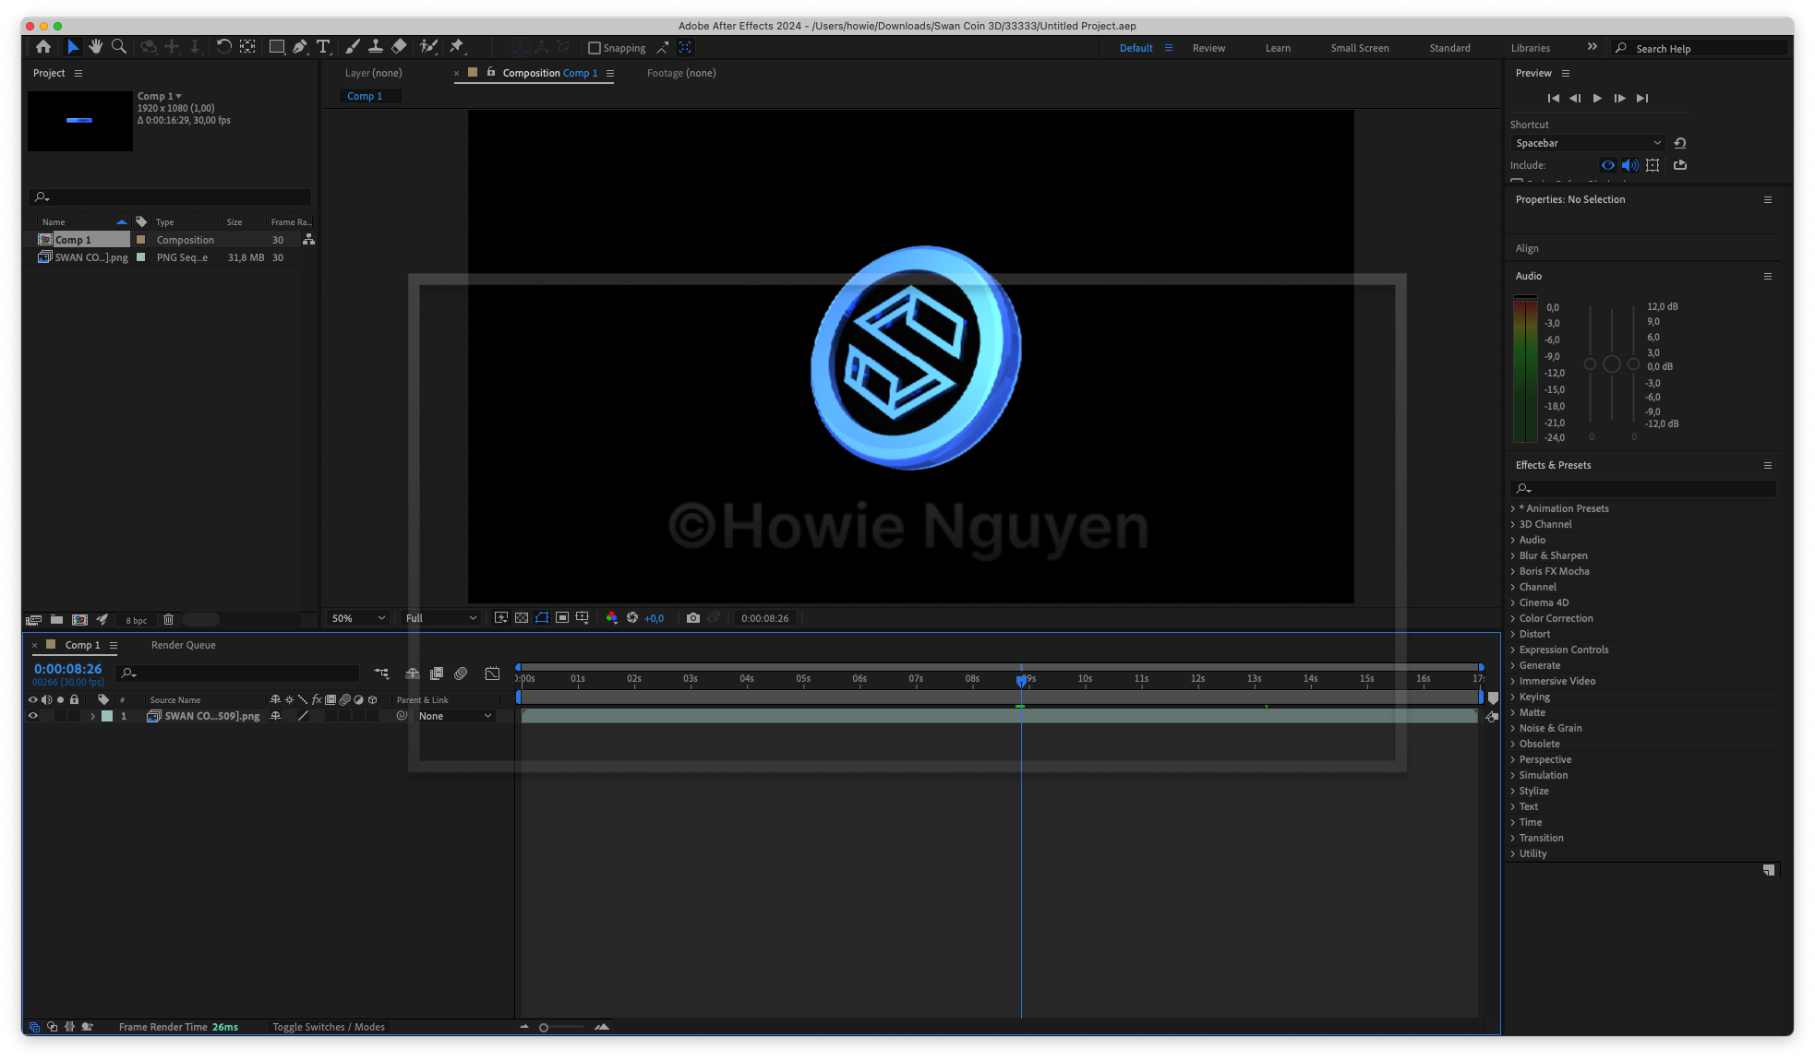Click the current timecode 0:00:08:26
This screenshot has height=1061, width=1815.
pyautogui.click(x=67, y=669)
